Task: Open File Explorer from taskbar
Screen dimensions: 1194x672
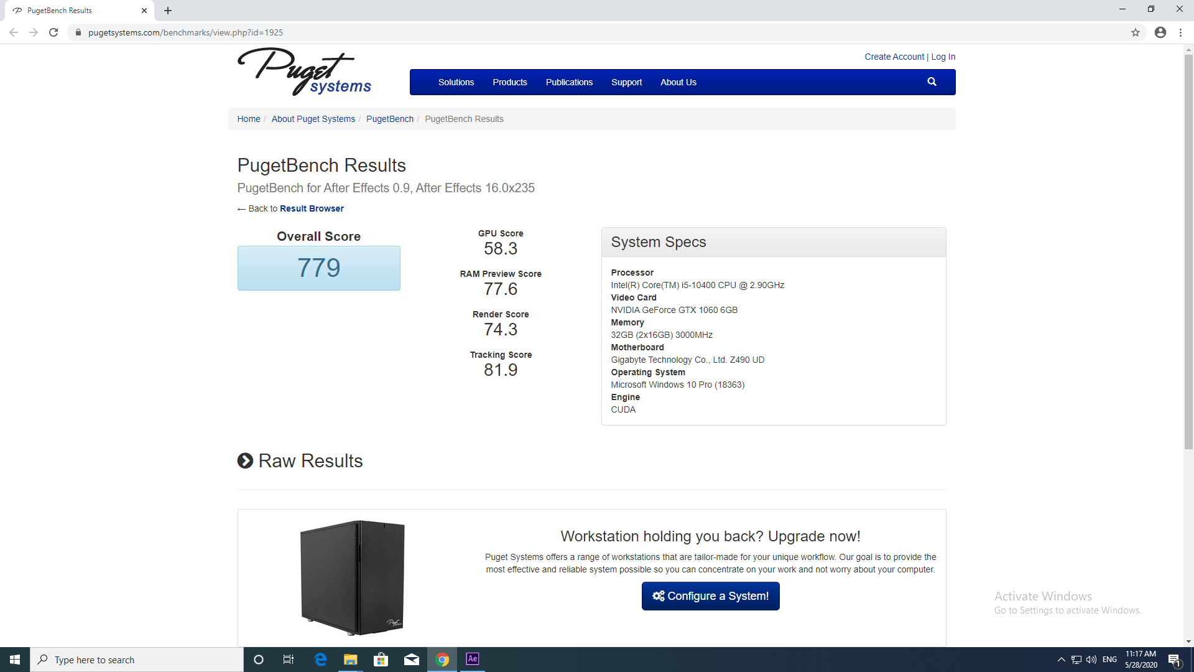Action: [351, 660]
